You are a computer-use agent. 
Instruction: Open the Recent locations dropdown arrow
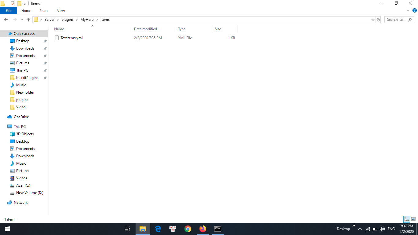pos(22,20)
